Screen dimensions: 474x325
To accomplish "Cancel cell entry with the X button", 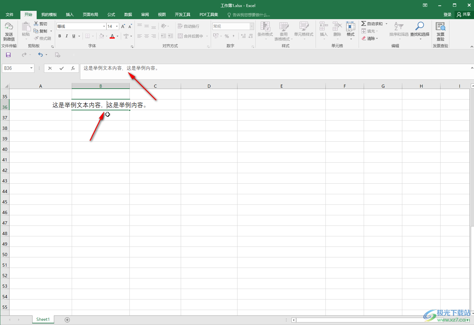I will 50,68.
